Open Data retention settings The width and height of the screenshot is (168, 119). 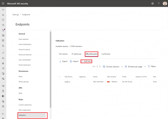(24, 39)
